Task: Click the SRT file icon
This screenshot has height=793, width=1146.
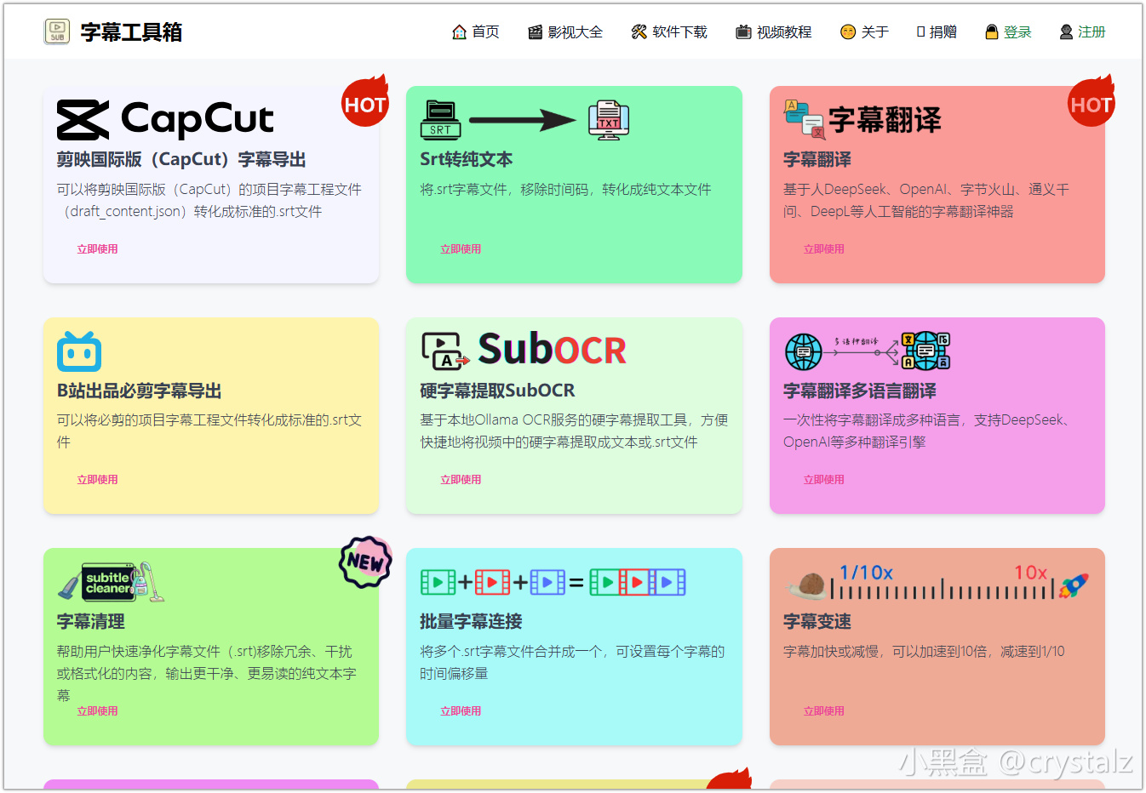Action: pyautogui.click(x=440, y=120)
